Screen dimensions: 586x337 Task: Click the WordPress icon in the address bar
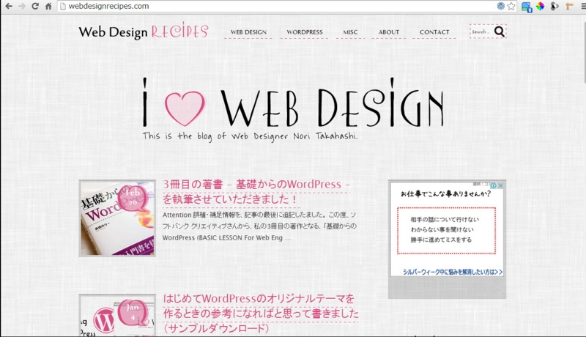point(501,6)
